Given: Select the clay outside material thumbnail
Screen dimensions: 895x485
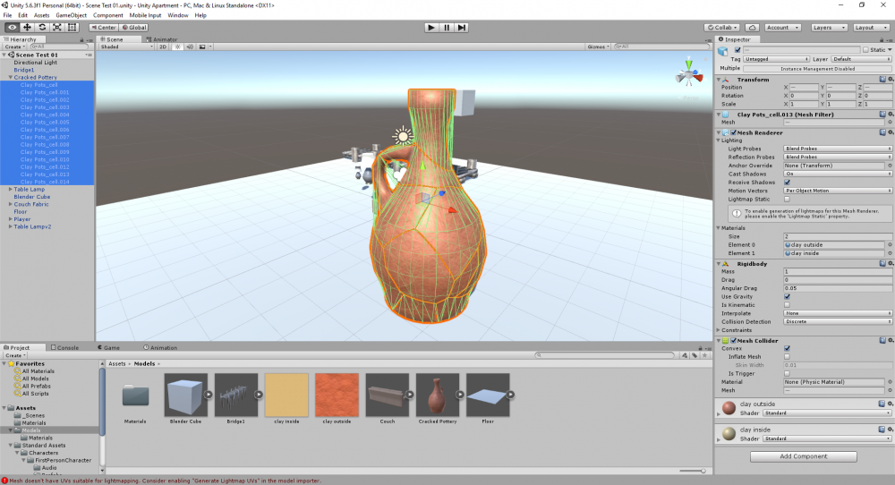Looking at the screenshot, I should pyautogui.click(x=337, y=395).
